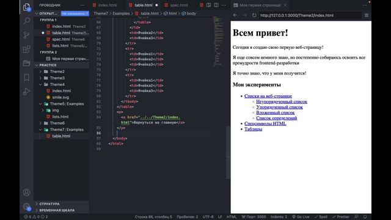The width and height of the screenshot is (391, 220).
Task: Click the browser preview back arrow
Action: 235,15
